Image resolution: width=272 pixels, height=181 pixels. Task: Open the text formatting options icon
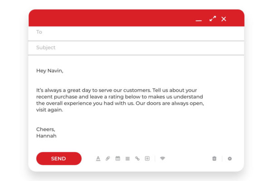pos(98,158)
